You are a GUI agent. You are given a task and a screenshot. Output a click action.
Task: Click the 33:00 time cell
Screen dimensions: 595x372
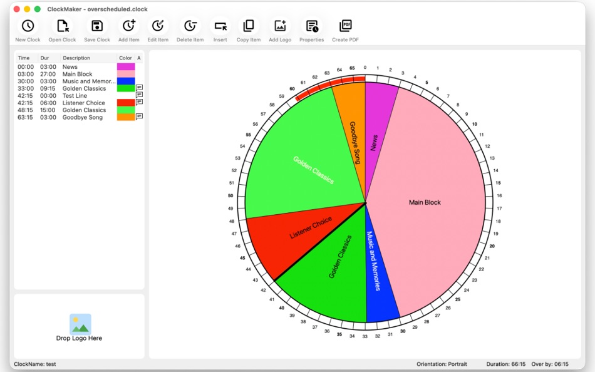tap(26, 88)
